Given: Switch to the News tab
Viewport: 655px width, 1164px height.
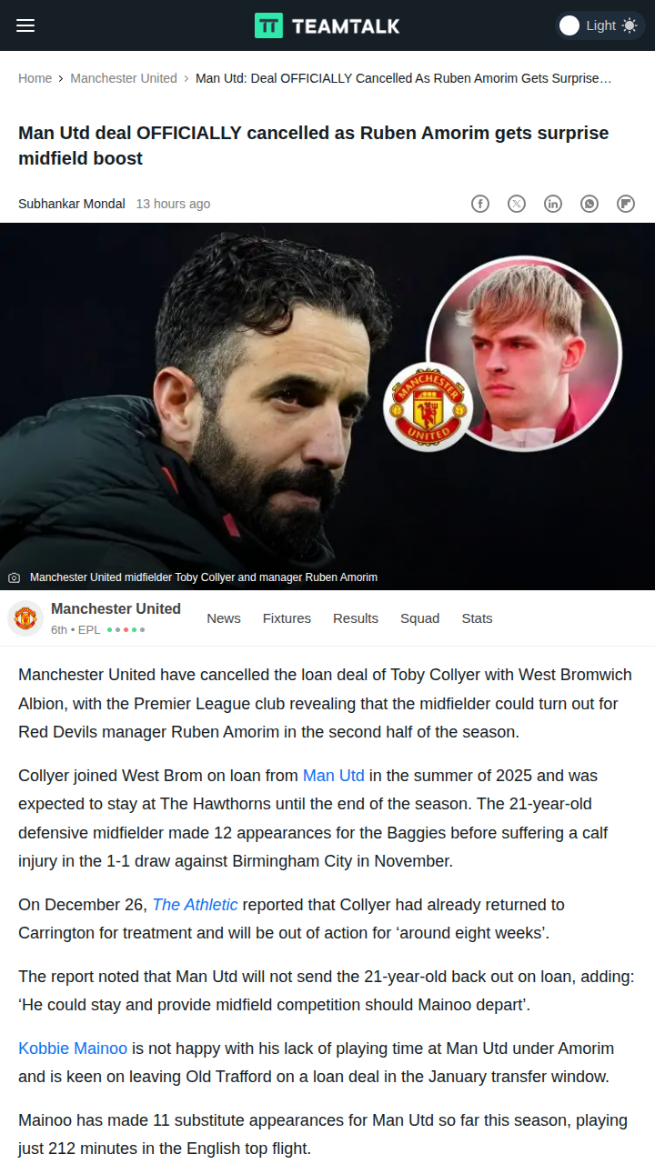Looking at the screenshot, I should pos(224,618).
